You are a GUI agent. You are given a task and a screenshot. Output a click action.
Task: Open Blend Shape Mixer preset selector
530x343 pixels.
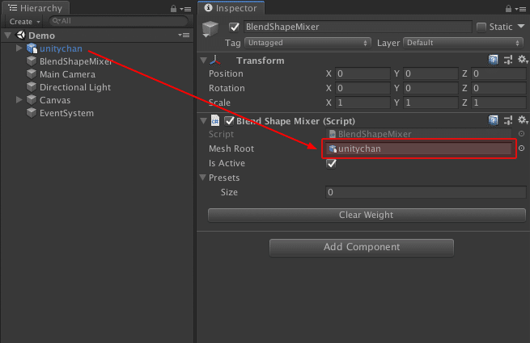pyautogui.click(x=508, y=120)
